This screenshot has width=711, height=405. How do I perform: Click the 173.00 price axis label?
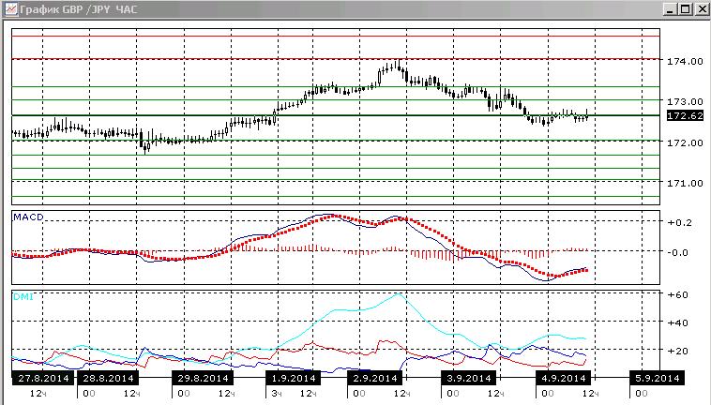click(685, 101)
